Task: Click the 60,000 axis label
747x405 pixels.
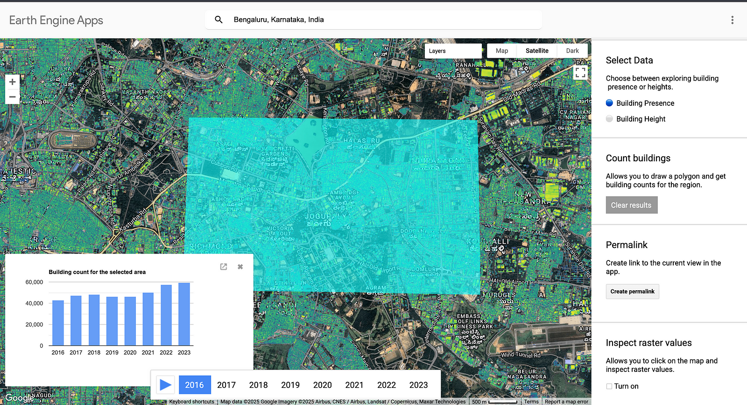Action: 34,282
